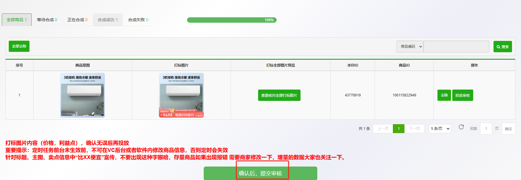Click the 搜索 search button
Viewport: 521px width, 180px height.
502,47
